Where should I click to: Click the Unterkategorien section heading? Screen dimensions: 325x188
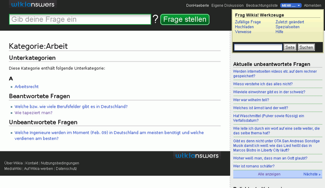(32, 58)
